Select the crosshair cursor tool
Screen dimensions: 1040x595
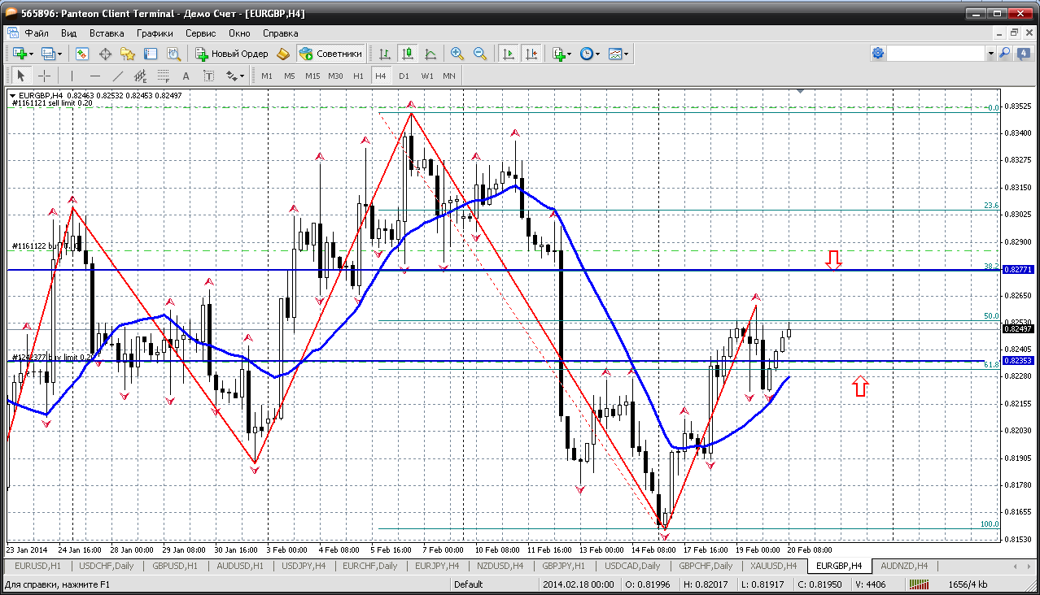[45, 76]
